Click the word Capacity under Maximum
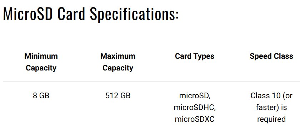 118,68
